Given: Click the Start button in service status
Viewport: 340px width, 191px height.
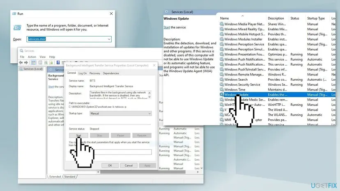Looking at the screenshot, I should click(x=78, y=135).
